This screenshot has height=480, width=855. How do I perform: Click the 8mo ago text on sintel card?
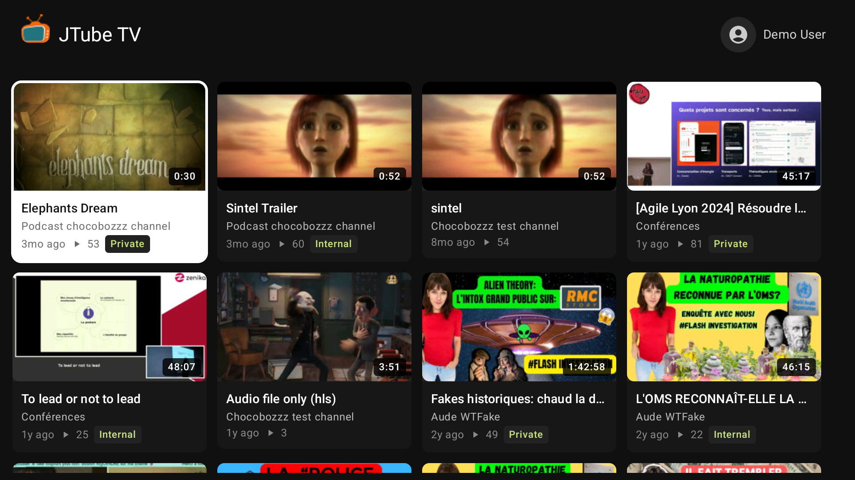coord(453,242)
